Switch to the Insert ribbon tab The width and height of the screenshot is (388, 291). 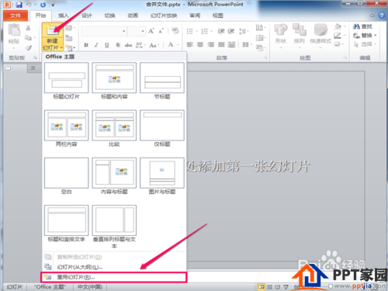tap(64, 16)
